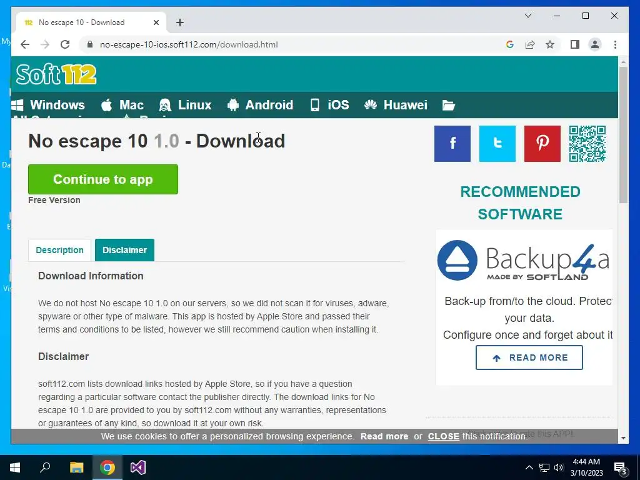Open the Chrome three-dot menu
Viewport: 640px width, 480px height.
(x=615, y=44)
